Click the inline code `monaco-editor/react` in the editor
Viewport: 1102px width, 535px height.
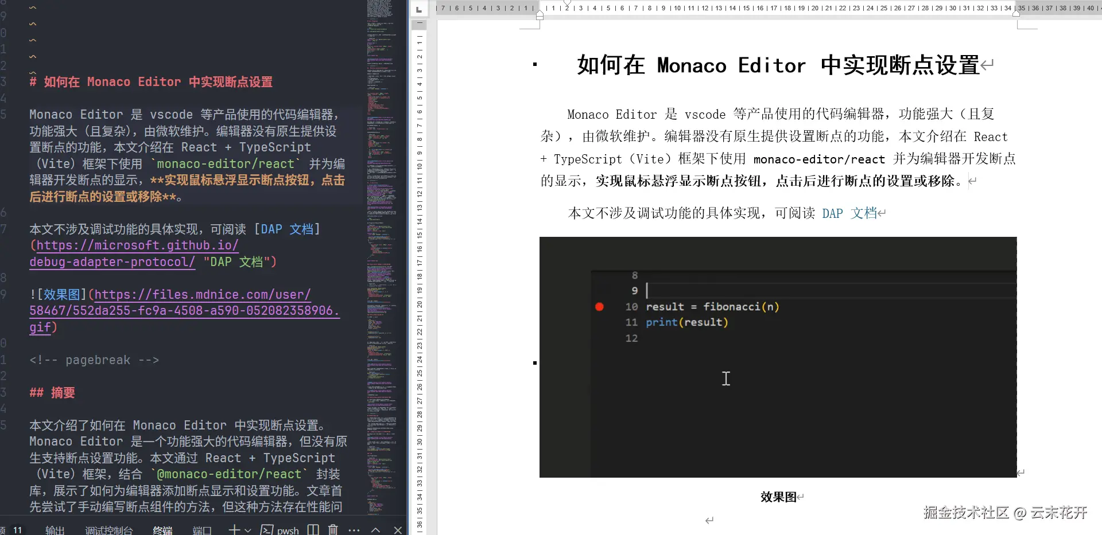(226, 164)
